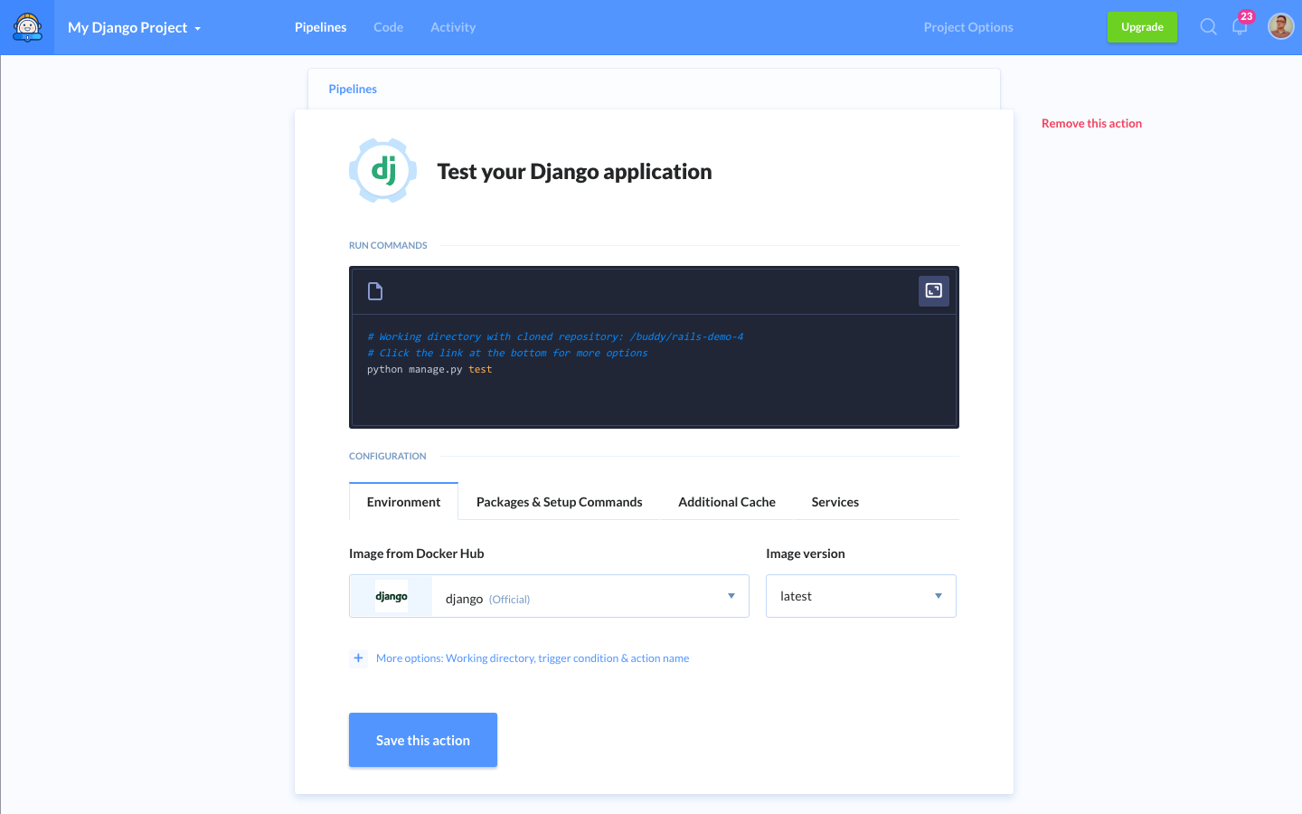Open the Docker Hub image dropdown
The image size is (1302, 814).
pyautogui.click(x=549, y=596)
